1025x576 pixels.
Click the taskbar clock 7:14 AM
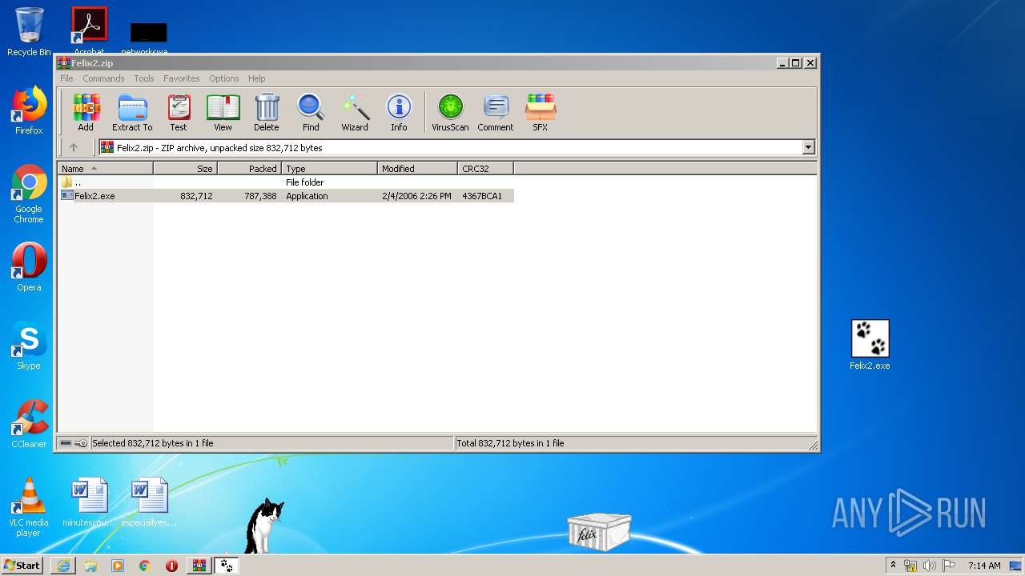(984, 566)
